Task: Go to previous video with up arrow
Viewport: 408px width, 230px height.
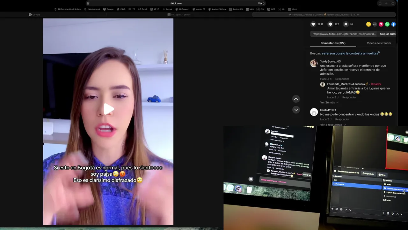Action: (296, 99)
